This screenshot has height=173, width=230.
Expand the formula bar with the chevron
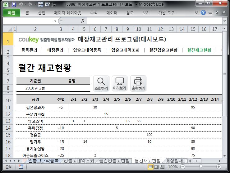(x=224, y=21)
